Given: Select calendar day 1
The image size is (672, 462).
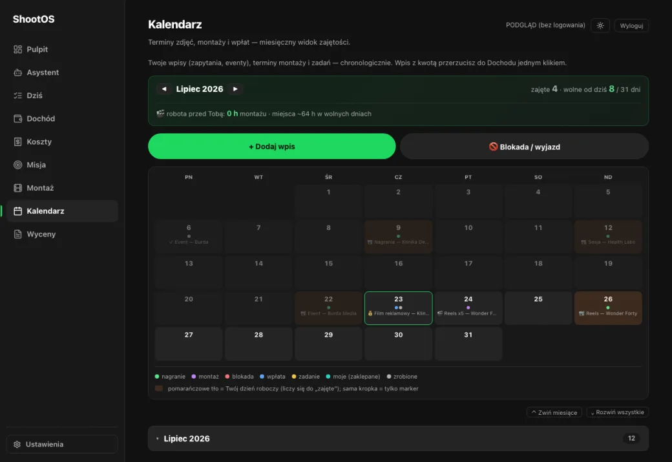Looking at the screenshot, I should [x=328, y=201].
